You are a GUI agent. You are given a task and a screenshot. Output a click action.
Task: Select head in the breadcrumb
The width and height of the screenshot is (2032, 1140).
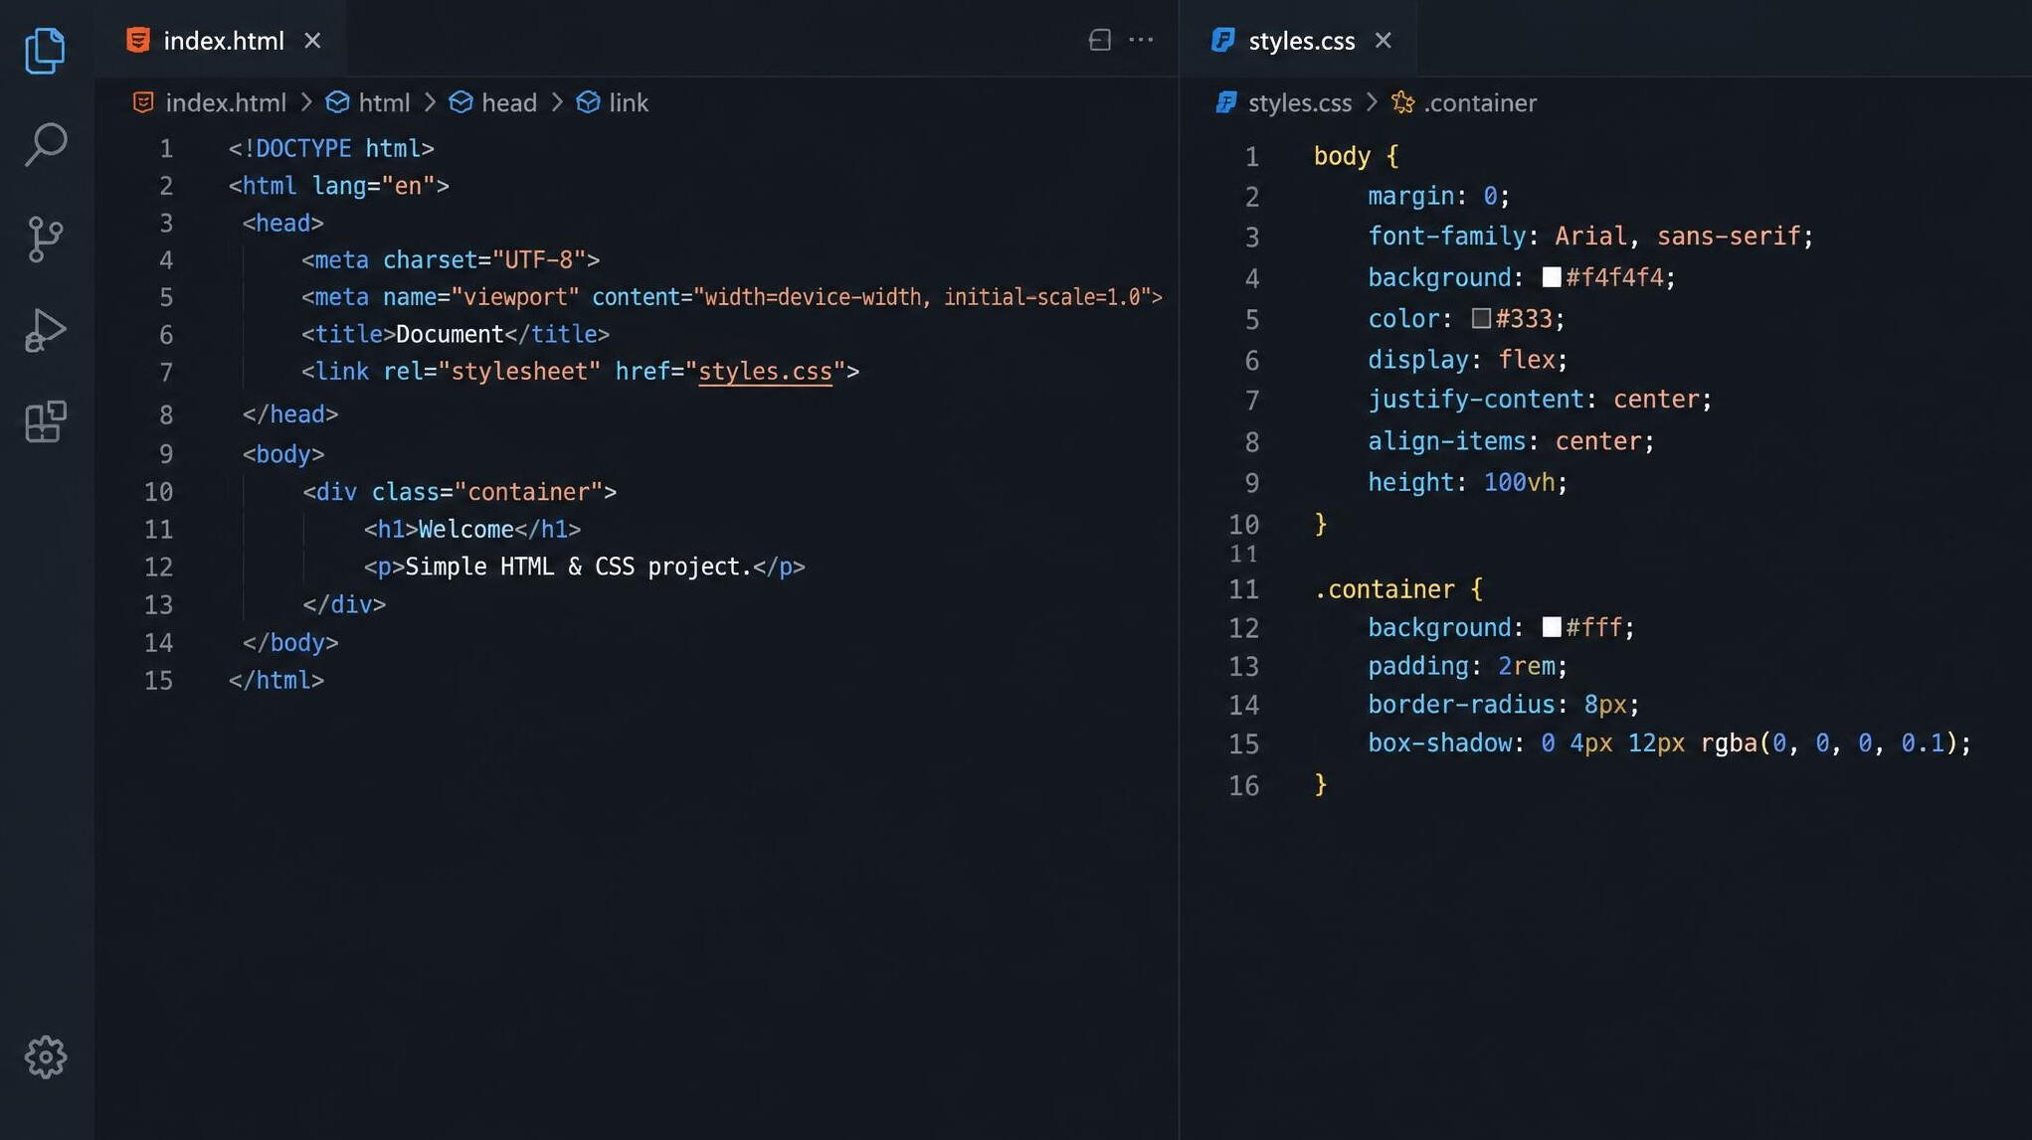(508, 102)
